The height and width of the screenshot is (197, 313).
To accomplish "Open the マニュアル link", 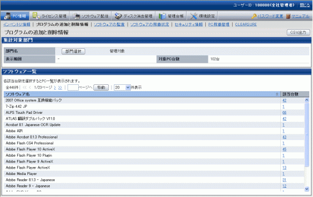I will pyautogui.click(x=301, y=16).
